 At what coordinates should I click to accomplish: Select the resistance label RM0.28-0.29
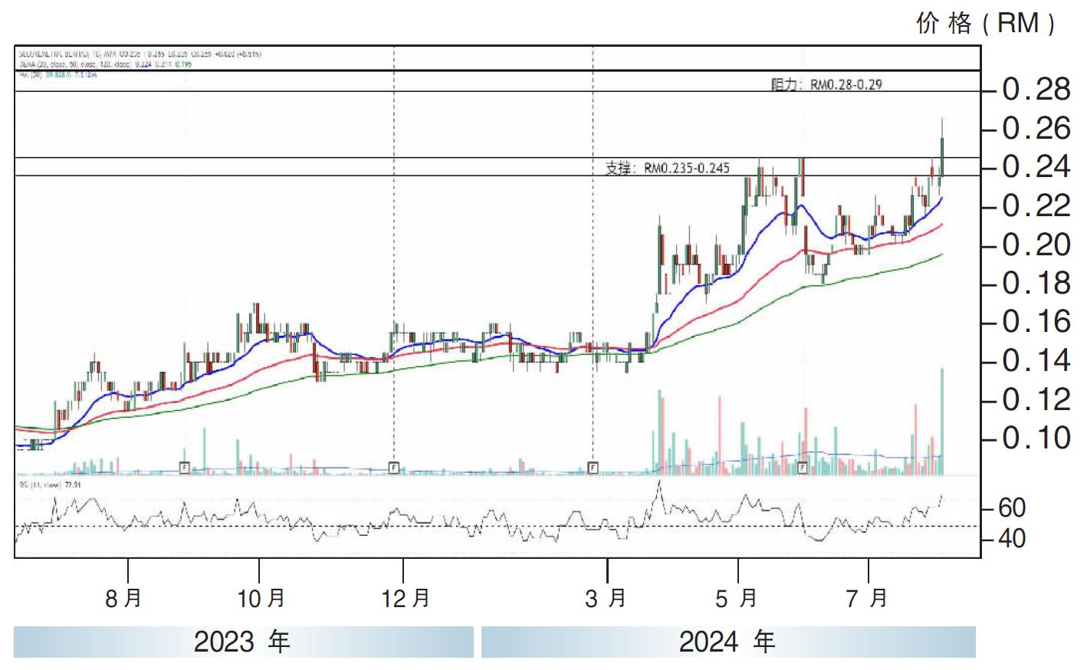pyautogui.click(x=826, y=84)
